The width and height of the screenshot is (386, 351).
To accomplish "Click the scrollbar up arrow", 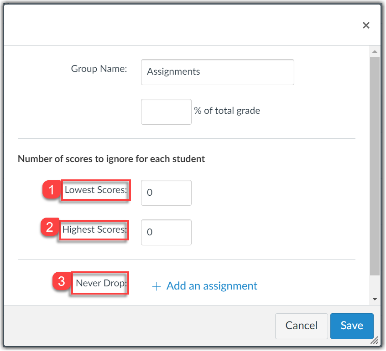I will click(375, 51).
